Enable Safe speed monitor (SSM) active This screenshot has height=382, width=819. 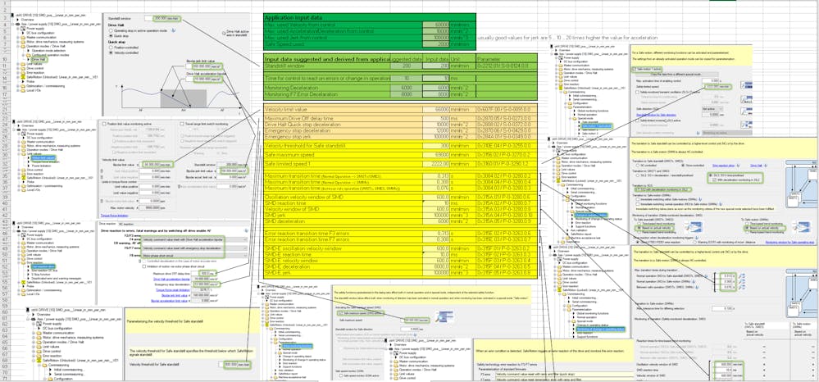coord(341,375)
